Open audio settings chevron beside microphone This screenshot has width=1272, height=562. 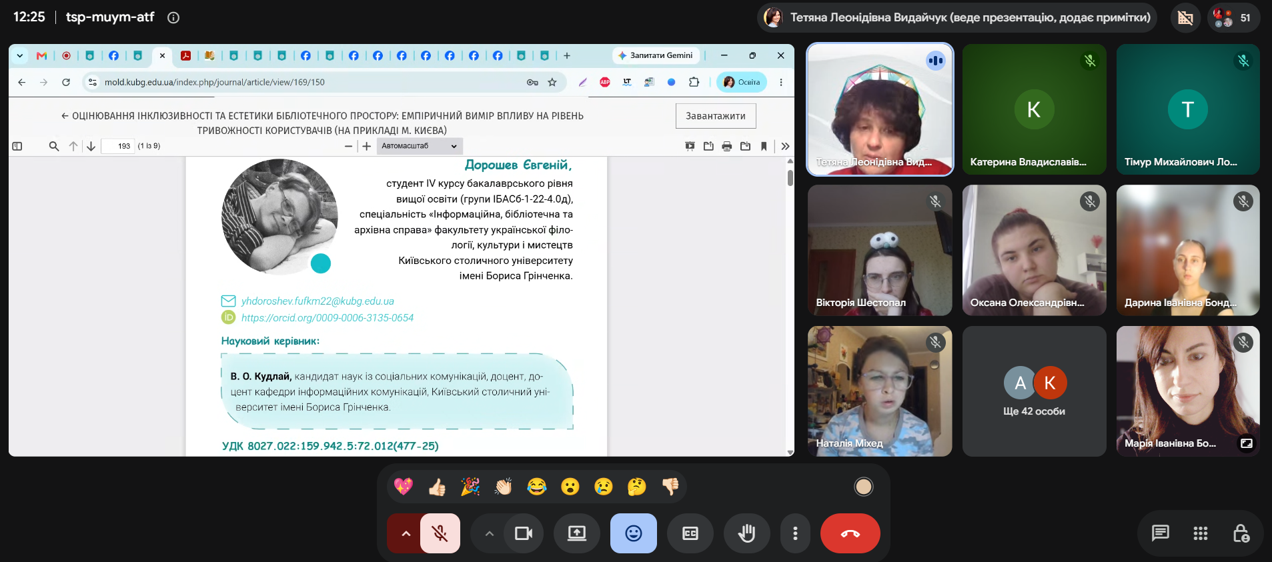coord(406,533)
